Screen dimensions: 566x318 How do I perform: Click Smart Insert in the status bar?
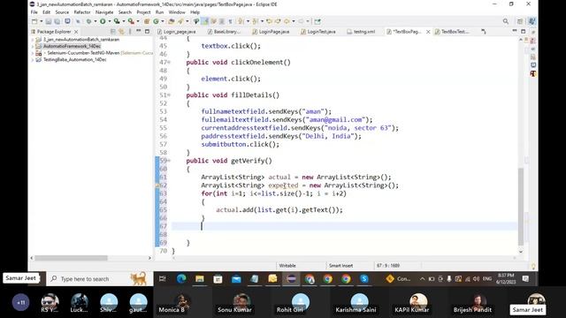[x=340, y=266]
